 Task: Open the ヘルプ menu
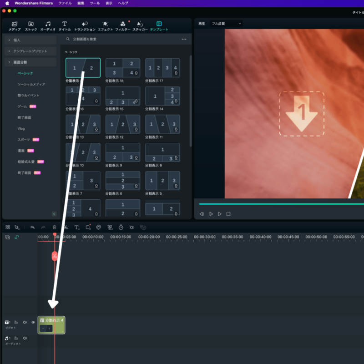coord(123,3)
